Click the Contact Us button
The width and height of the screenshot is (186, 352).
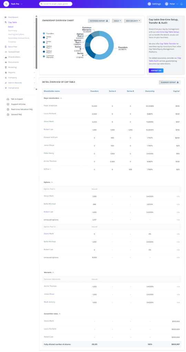tap(156, 70)
